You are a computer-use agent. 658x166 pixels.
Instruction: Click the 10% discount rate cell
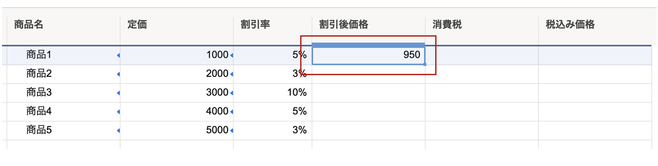click(x=273, y=93)
